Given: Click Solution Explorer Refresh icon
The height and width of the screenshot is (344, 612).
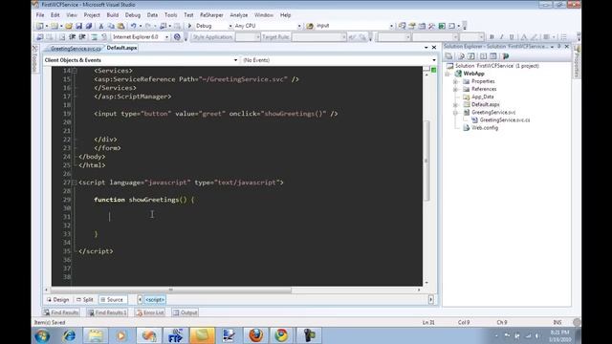Looking at the screenshot, I should pyautogui.click(x=471, y=56).
